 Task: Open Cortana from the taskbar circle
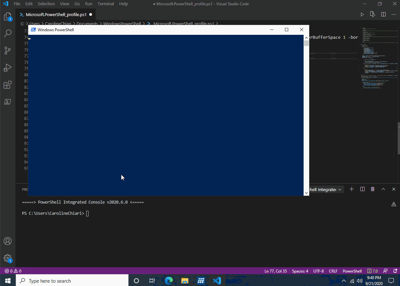click(x=136, y=281)
